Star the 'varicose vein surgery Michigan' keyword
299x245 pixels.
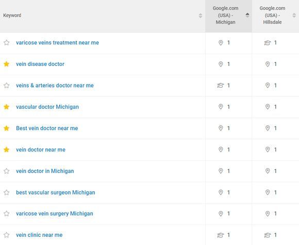point(7,214)
